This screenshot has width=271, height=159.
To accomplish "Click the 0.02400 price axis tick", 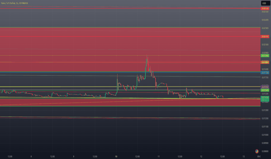I will pyautogui.click(x=265, y=20).
